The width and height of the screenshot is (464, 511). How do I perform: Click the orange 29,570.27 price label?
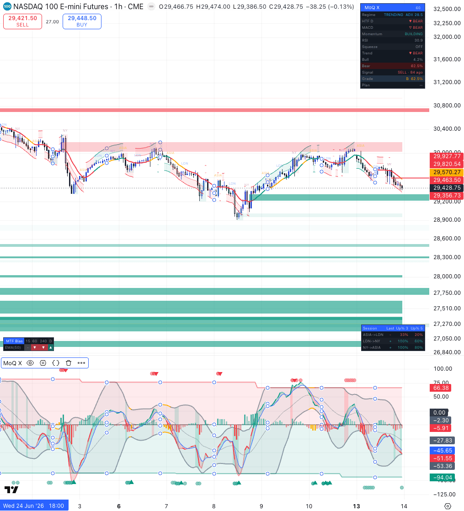(447, 172)
